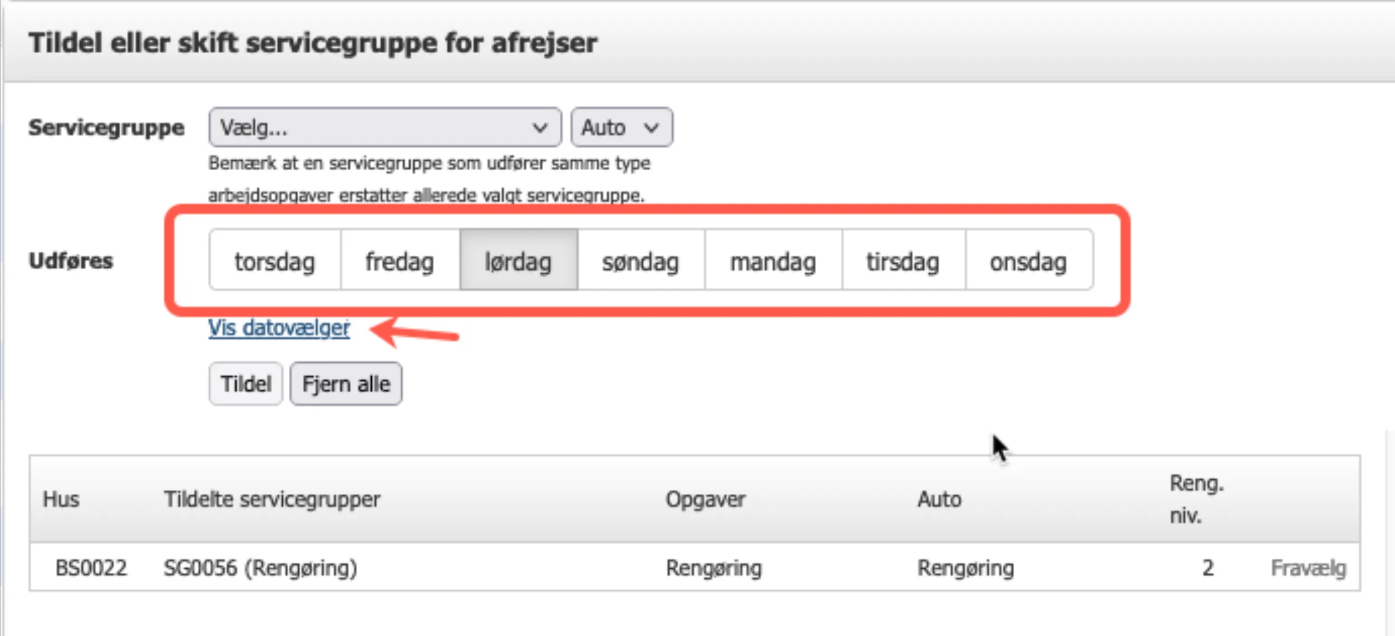Toggle the torsdag day button

275,261
